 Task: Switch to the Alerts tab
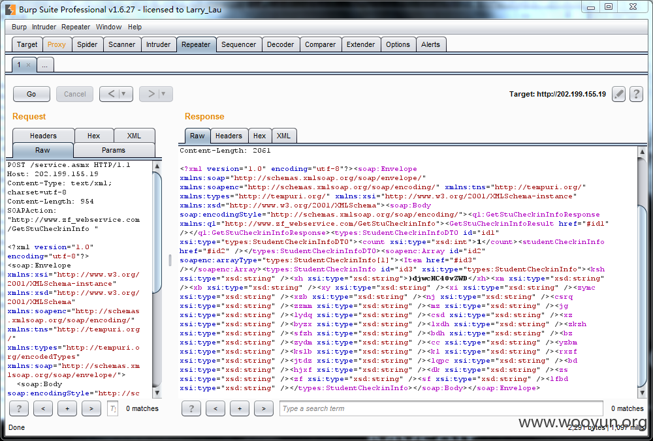[x=430, y=44]
